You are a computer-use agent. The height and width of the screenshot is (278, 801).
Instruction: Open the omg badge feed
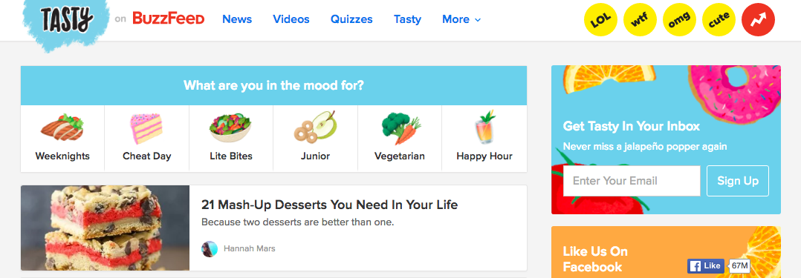(x=679, y=20)
